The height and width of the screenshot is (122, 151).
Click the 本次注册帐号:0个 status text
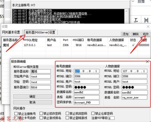click(x=24, y=5)
